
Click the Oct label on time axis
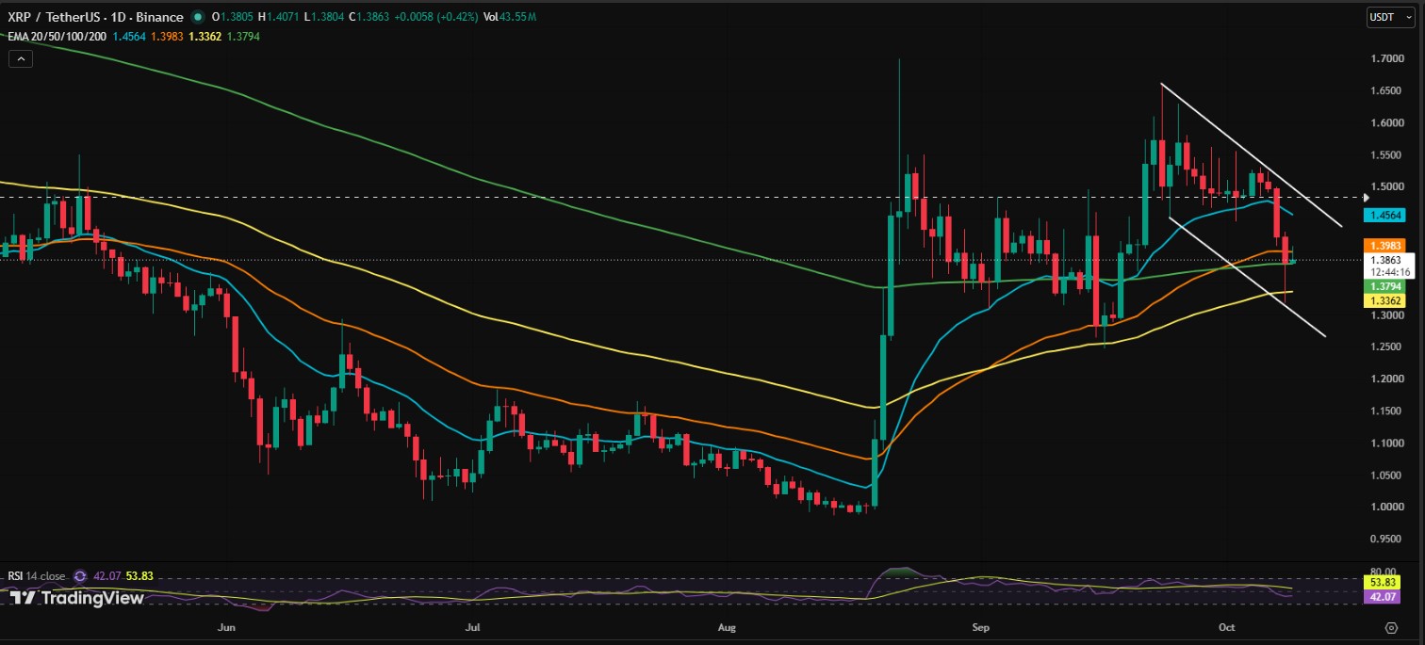(1226, 625)
